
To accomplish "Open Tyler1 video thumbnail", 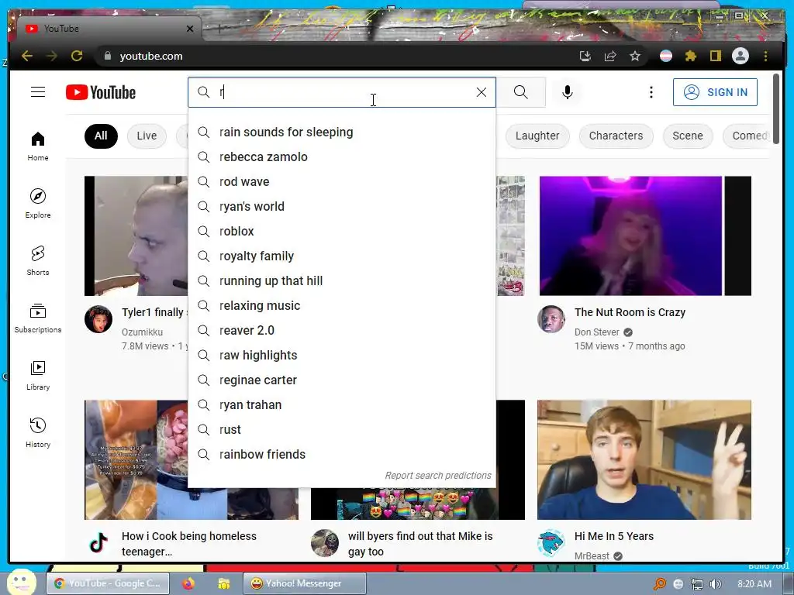I will (x=136, y=236).
